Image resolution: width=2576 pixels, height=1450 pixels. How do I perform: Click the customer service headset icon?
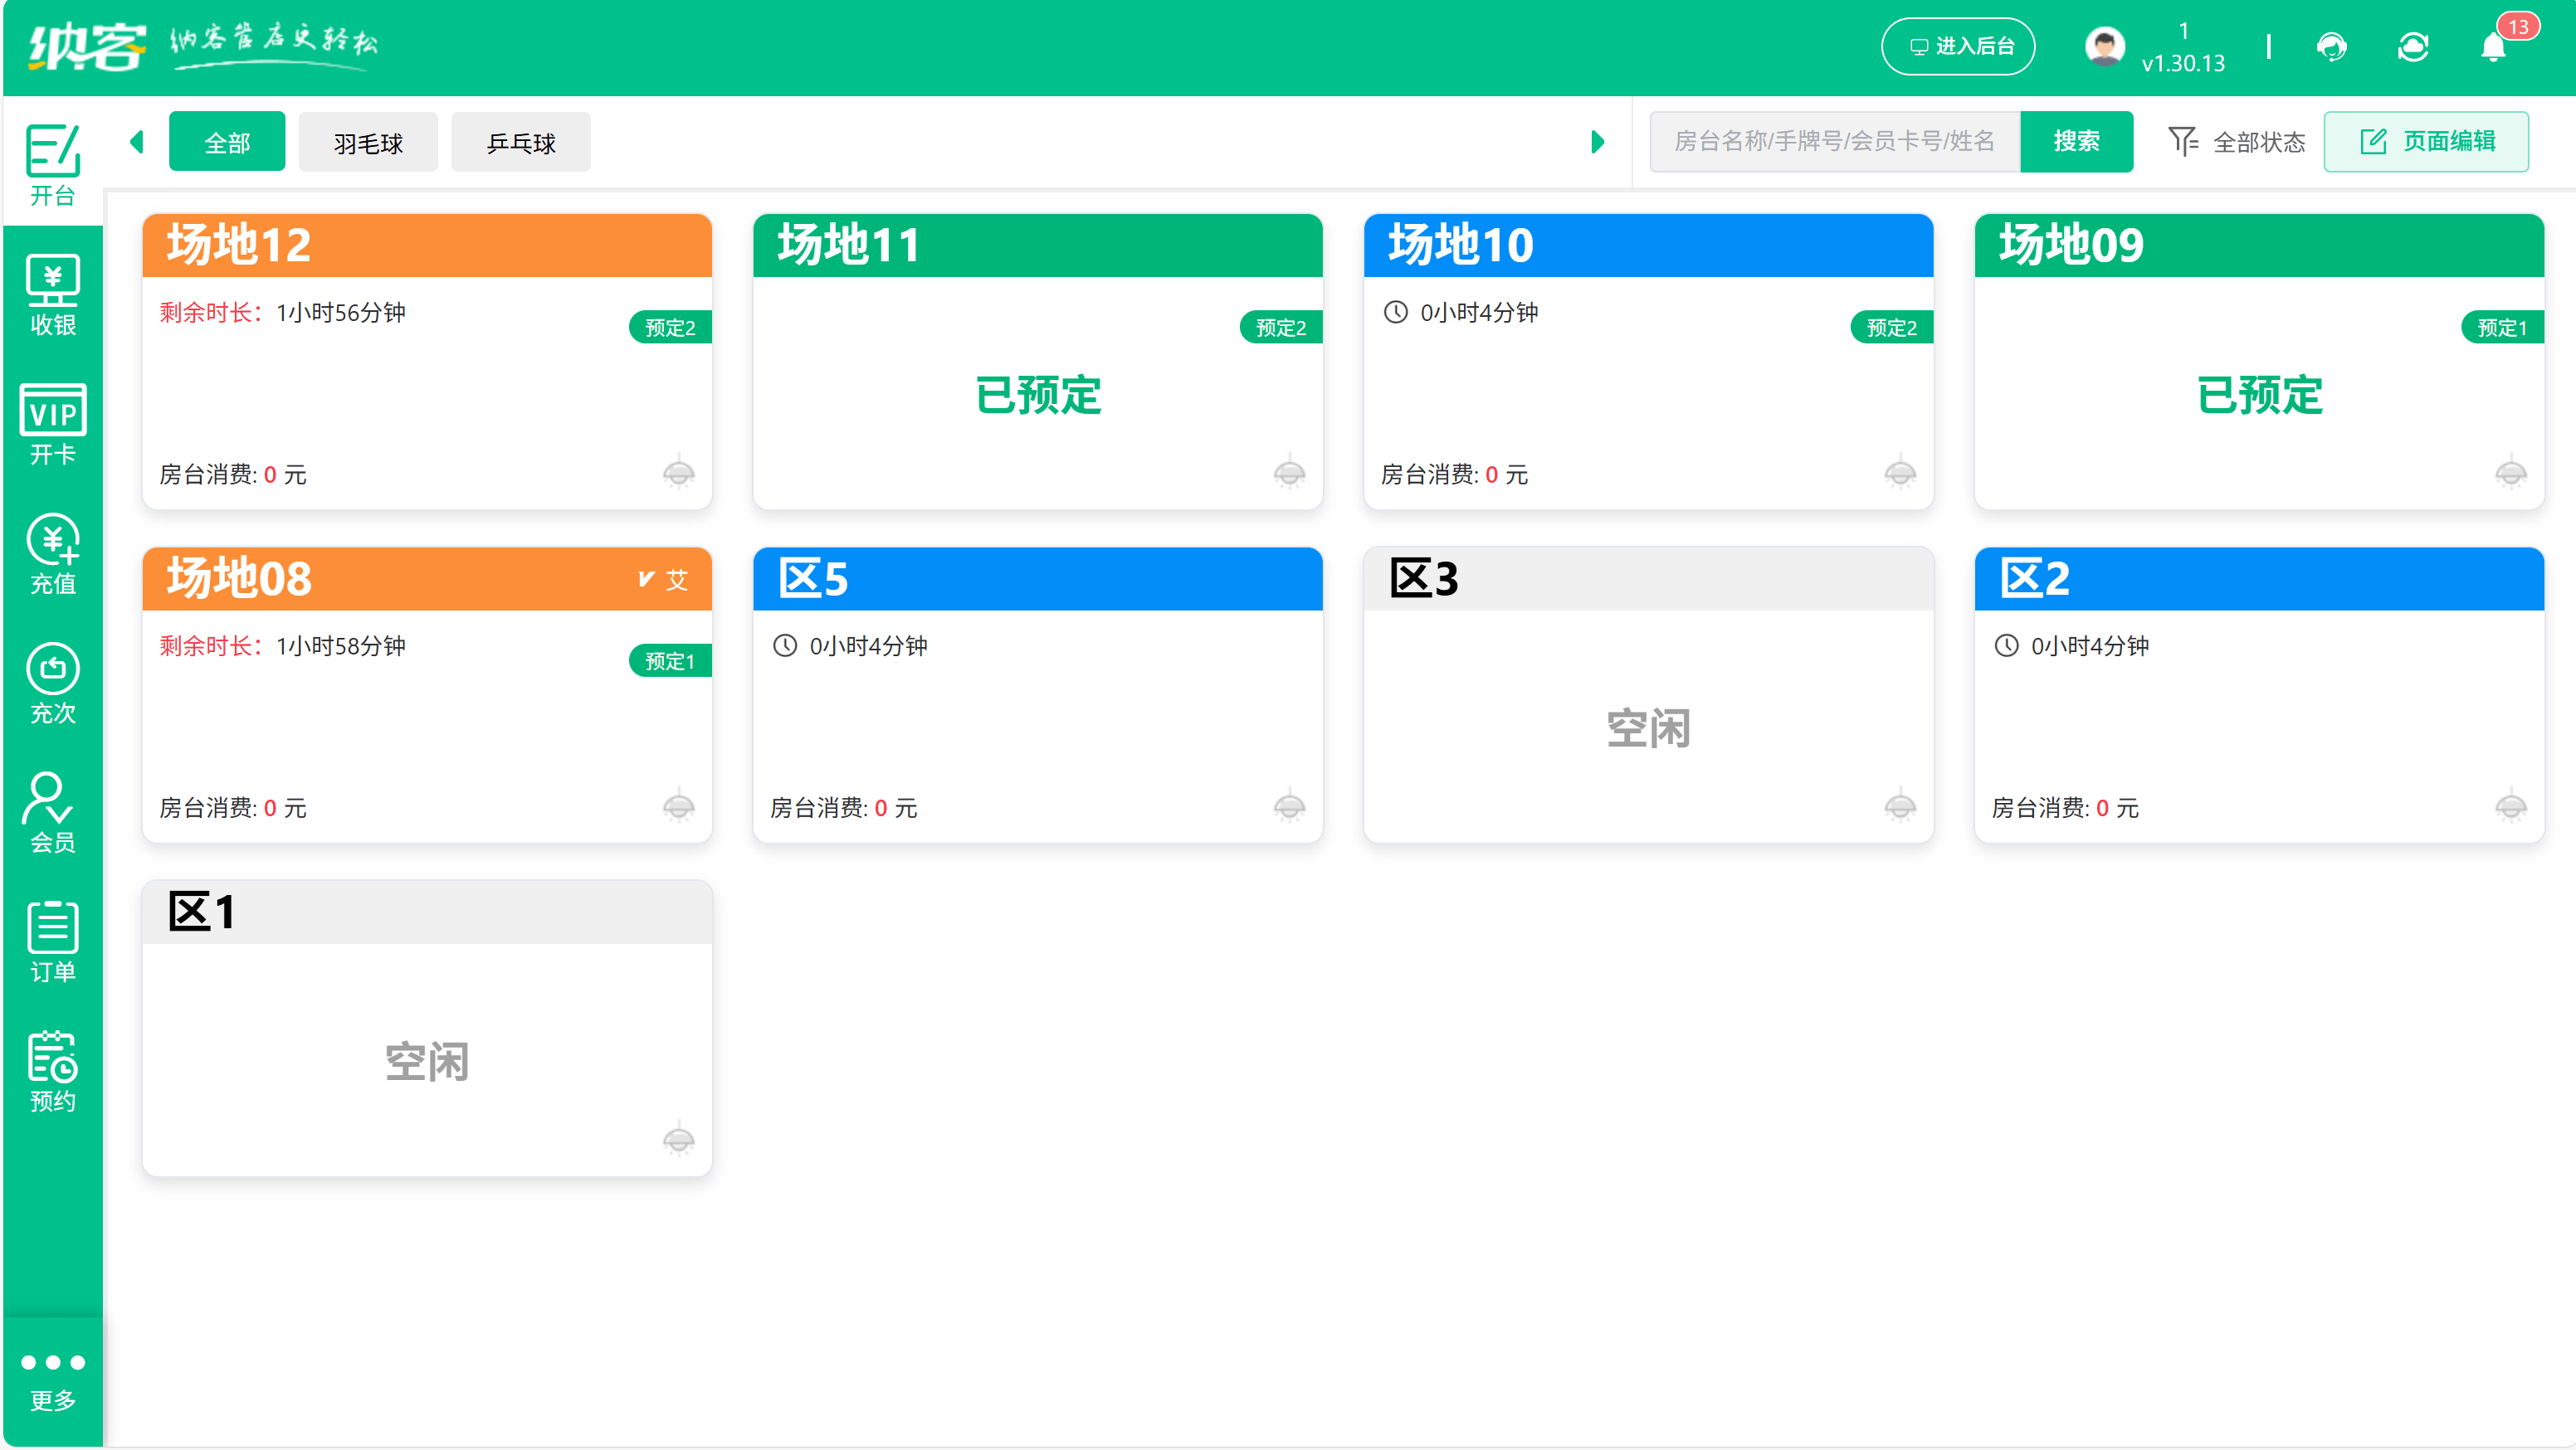coord(2331,47)
